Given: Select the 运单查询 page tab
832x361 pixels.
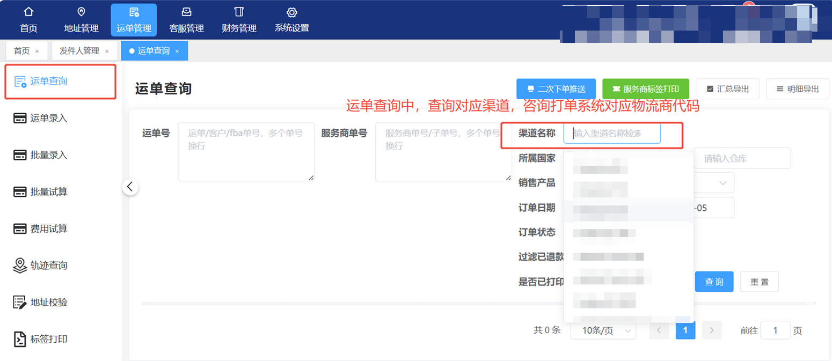Looking at the screenshot, I should click(x=154, y=51).
